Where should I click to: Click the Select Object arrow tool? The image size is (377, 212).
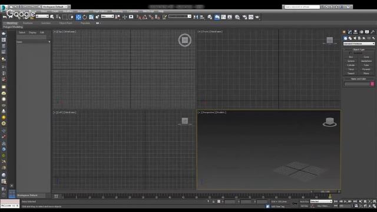[52, 17]
